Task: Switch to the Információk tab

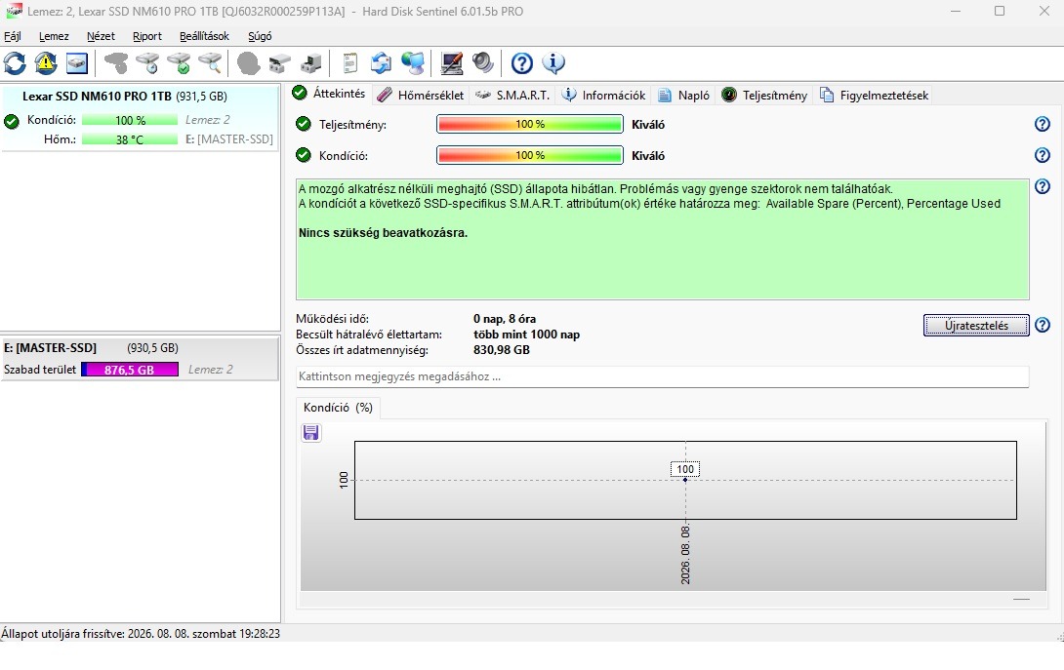Action: [x=604, y=95]
